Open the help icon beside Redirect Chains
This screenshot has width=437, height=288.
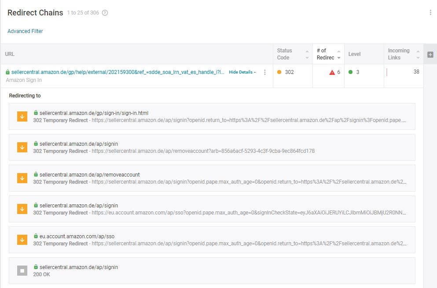105,13
